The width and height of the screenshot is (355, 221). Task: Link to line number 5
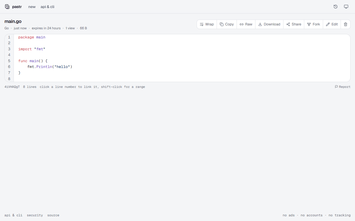(9, 61)
